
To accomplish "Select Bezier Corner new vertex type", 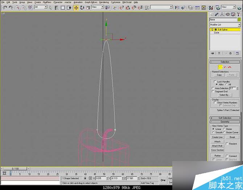I will click(x=224, y=132).
